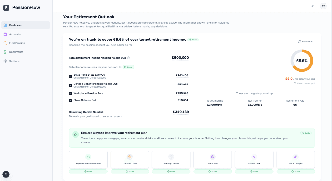Uncheck the Defined Benefit Pension checkbox
Image resolution: width=332 pixels, height=181 pixels.
(x=70, y=85)
